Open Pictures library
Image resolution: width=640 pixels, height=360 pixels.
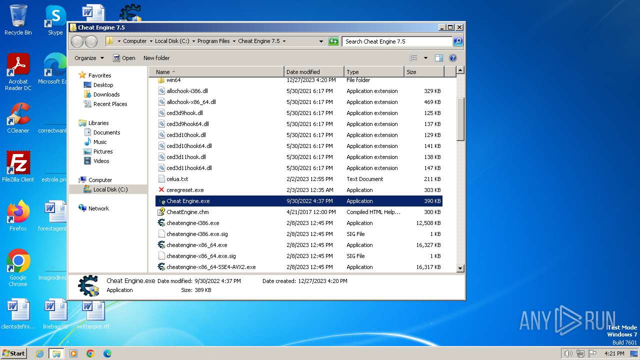(103, 151)
